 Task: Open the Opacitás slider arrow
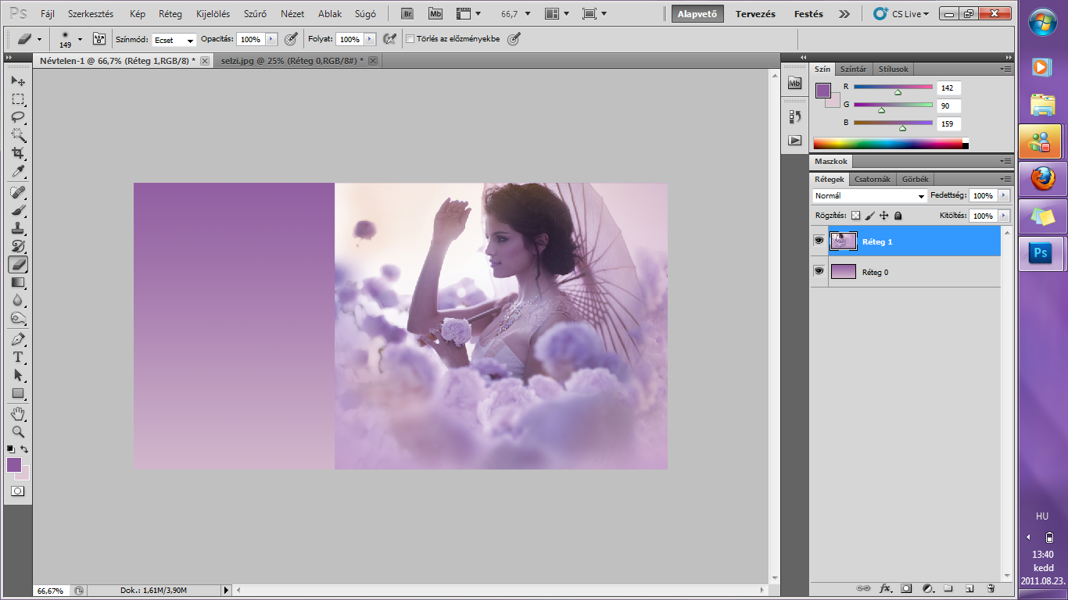click(271, 39)
